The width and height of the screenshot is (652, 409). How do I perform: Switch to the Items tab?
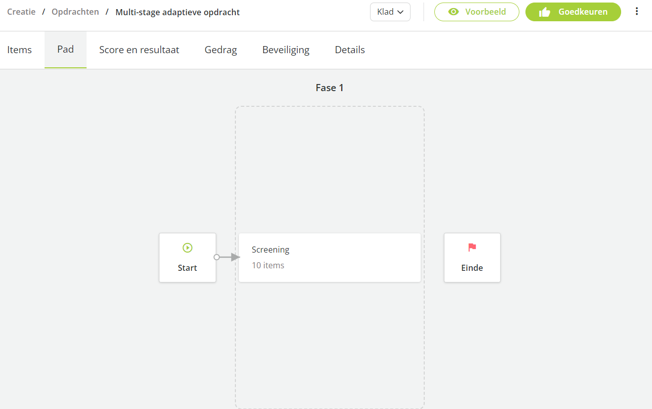click(x=19, y=50)
